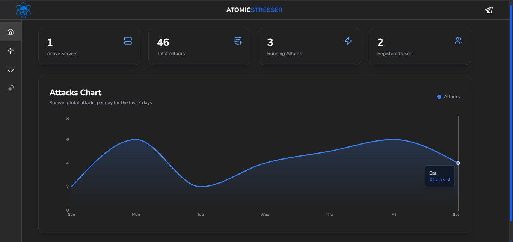Screen dimensions: 513x242
Task: Click the bolt icon on Running Attacks card
Action: point(348,41)
